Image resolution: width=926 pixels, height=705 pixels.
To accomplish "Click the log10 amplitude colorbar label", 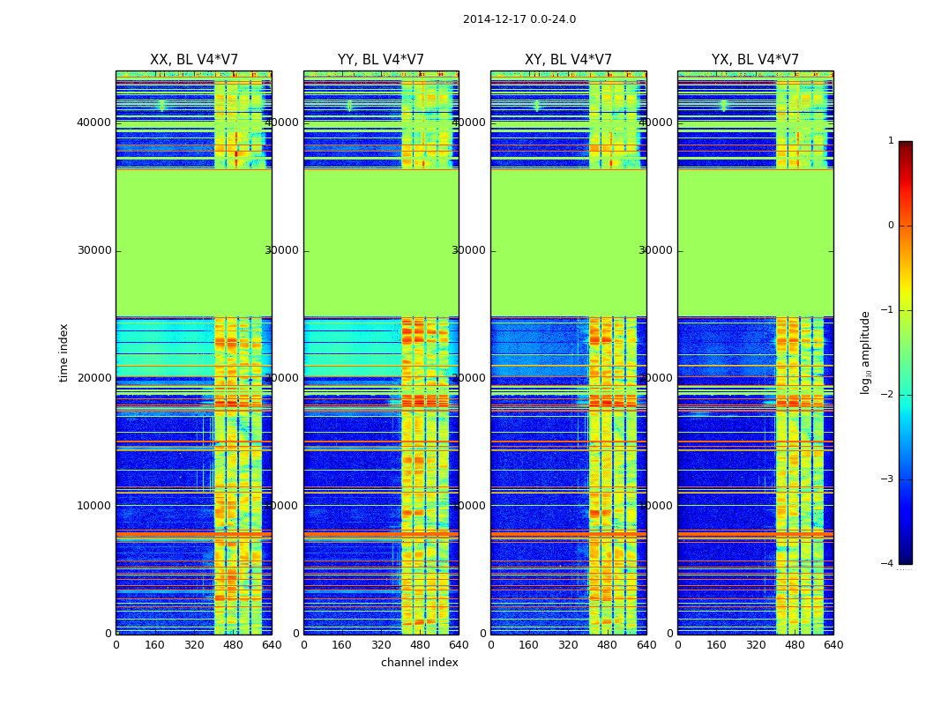I will point(865,352).
